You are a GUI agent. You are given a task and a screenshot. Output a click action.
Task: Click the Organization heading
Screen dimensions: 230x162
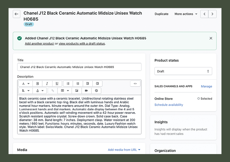click(165, 151)
